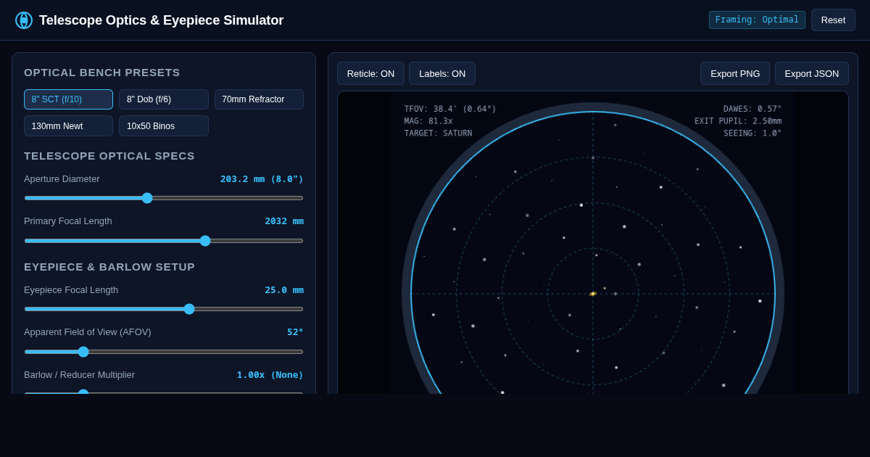Adjust the Eyepiece Focal Length slider
Viewport: 870px width, 457px height.
164,309
